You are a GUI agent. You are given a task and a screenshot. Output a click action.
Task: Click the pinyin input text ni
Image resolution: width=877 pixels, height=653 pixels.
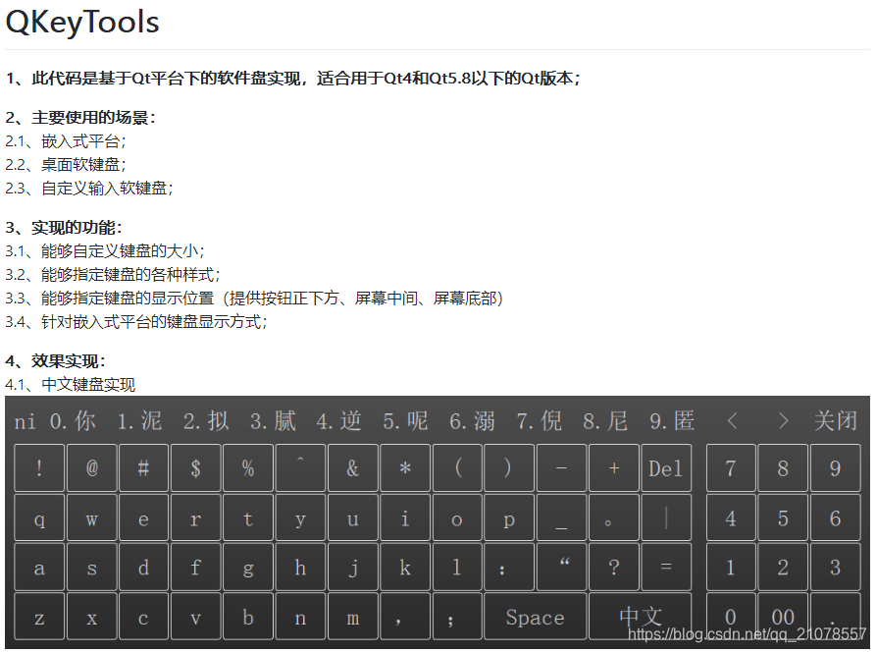click(x=25, y=421)
